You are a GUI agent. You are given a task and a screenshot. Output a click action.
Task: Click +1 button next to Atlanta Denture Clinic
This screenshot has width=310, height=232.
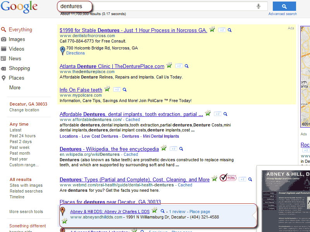pyautogui.click(x=179, y=66)
